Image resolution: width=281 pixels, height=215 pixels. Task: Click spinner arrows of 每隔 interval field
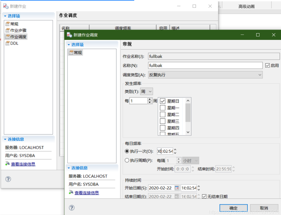pos(179,161)
